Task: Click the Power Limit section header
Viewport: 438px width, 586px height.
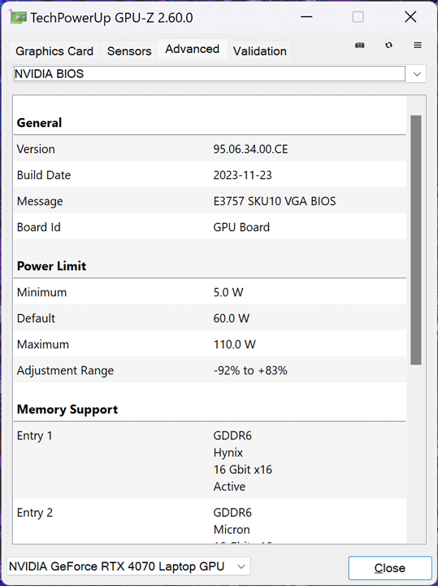Action: point(51,266)
